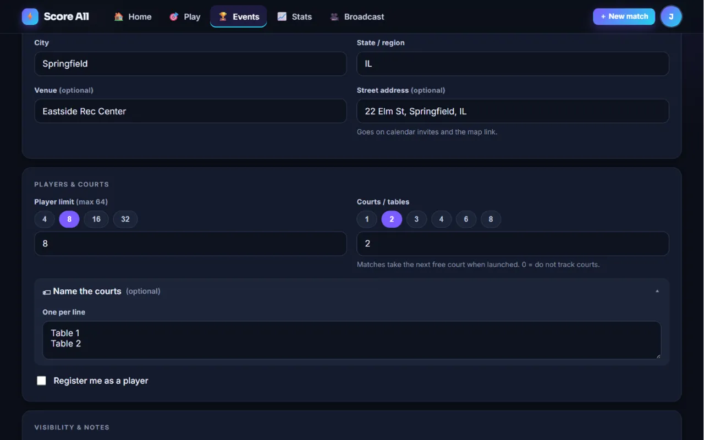Start a new match with New match button
This screenshot has width=704, height=440.
pos(624,16)
